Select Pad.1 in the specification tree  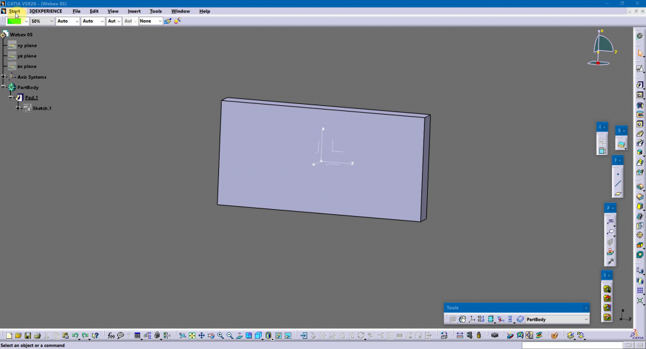tap(32, 98)
